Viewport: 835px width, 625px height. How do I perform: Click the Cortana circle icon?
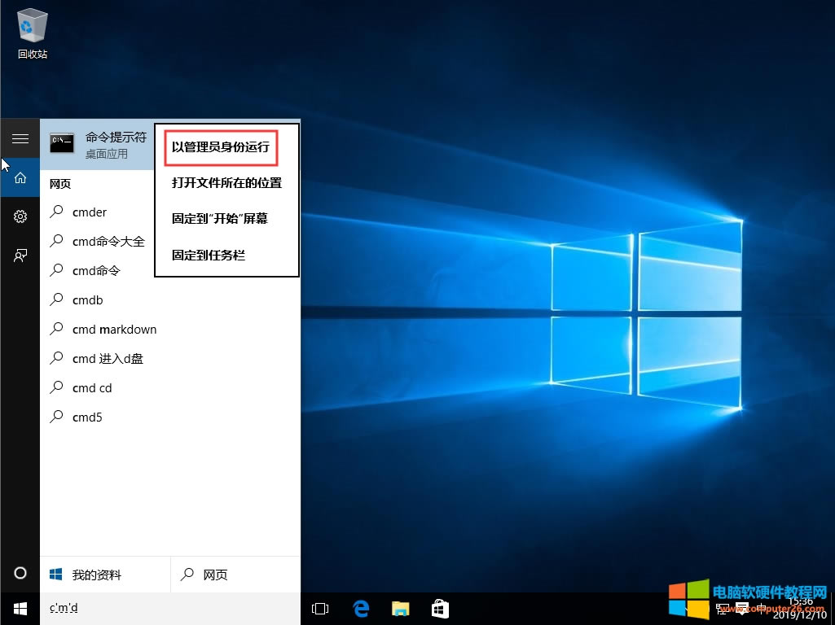[20, 573]
